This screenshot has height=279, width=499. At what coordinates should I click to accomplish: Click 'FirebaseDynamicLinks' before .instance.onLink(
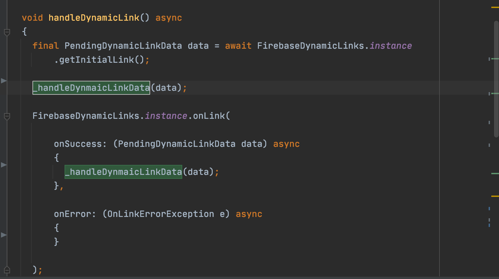(86, 116)
